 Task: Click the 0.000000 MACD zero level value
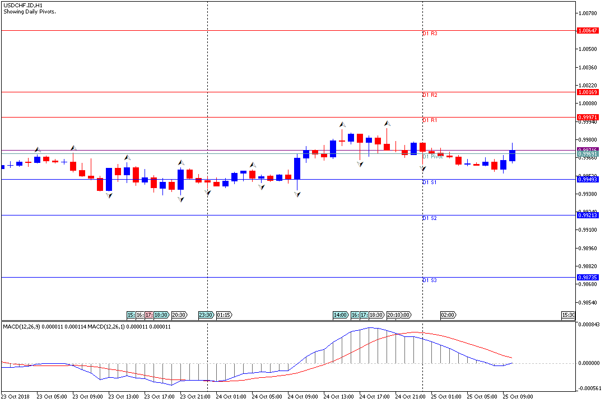(589, 363)
